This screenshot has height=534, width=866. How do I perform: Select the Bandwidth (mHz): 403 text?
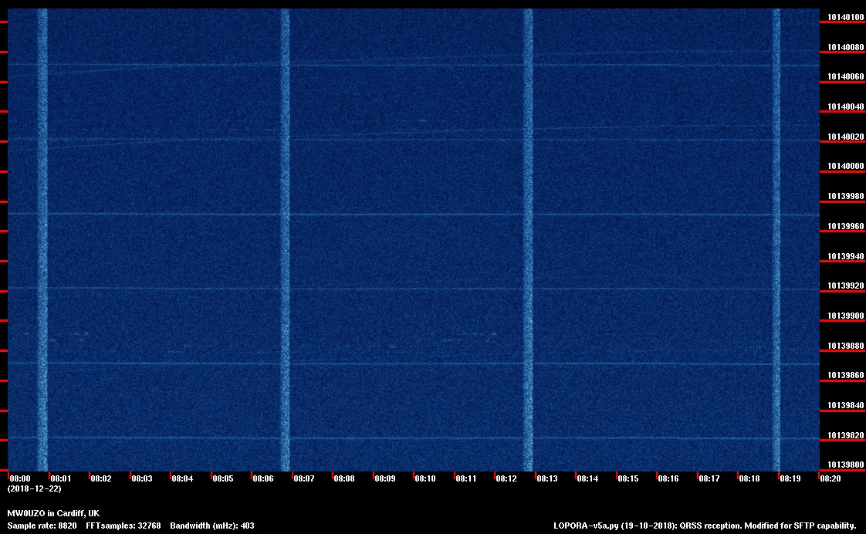click(212, 526)
